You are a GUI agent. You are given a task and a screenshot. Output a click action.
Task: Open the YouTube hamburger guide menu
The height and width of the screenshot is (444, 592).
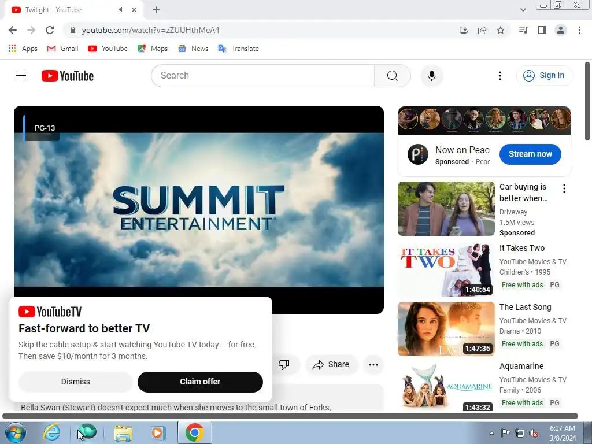21,76
